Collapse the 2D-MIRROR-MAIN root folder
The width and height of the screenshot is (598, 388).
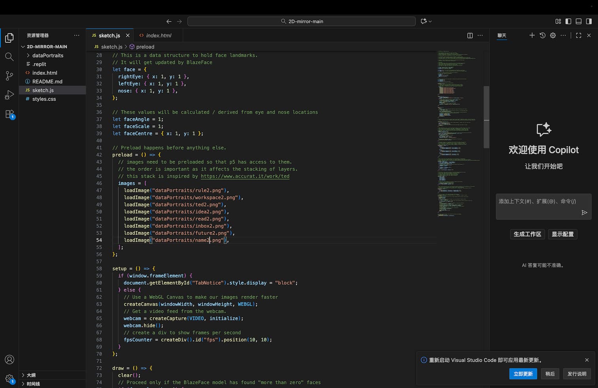point(47,47)
